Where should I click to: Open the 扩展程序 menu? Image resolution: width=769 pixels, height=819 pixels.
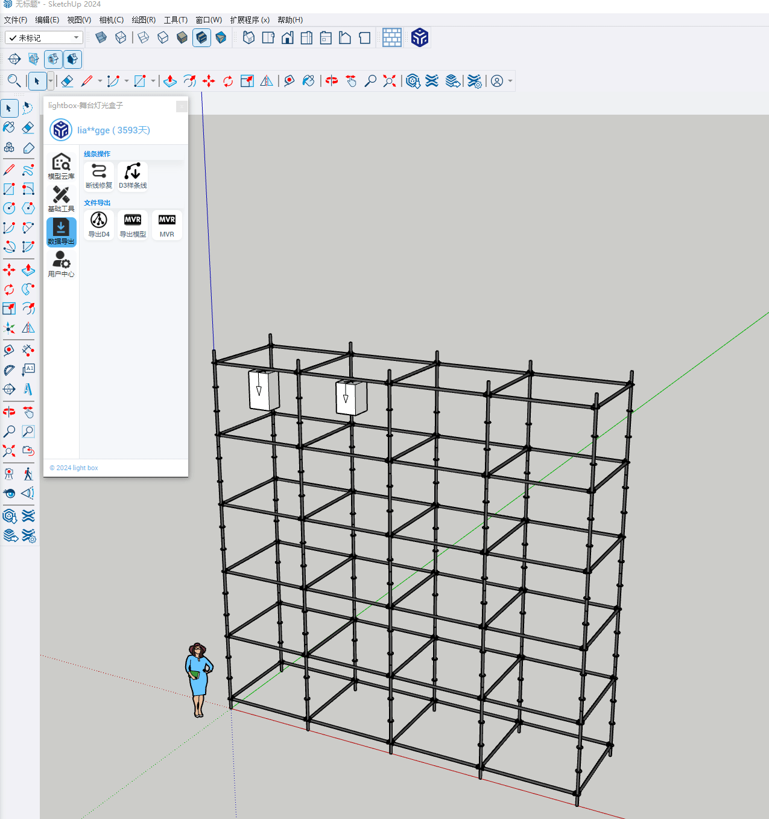click(x=249, y=20)
